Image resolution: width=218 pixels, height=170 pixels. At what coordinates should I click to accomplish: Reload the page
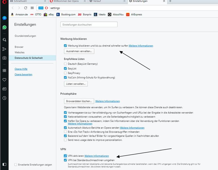(x=26, y=8)
